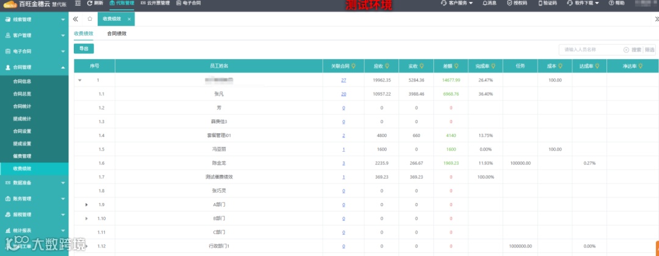Expand the 数据准备 sidebar menu
Viewport: 659px width, 256px height.
[34, 183]
